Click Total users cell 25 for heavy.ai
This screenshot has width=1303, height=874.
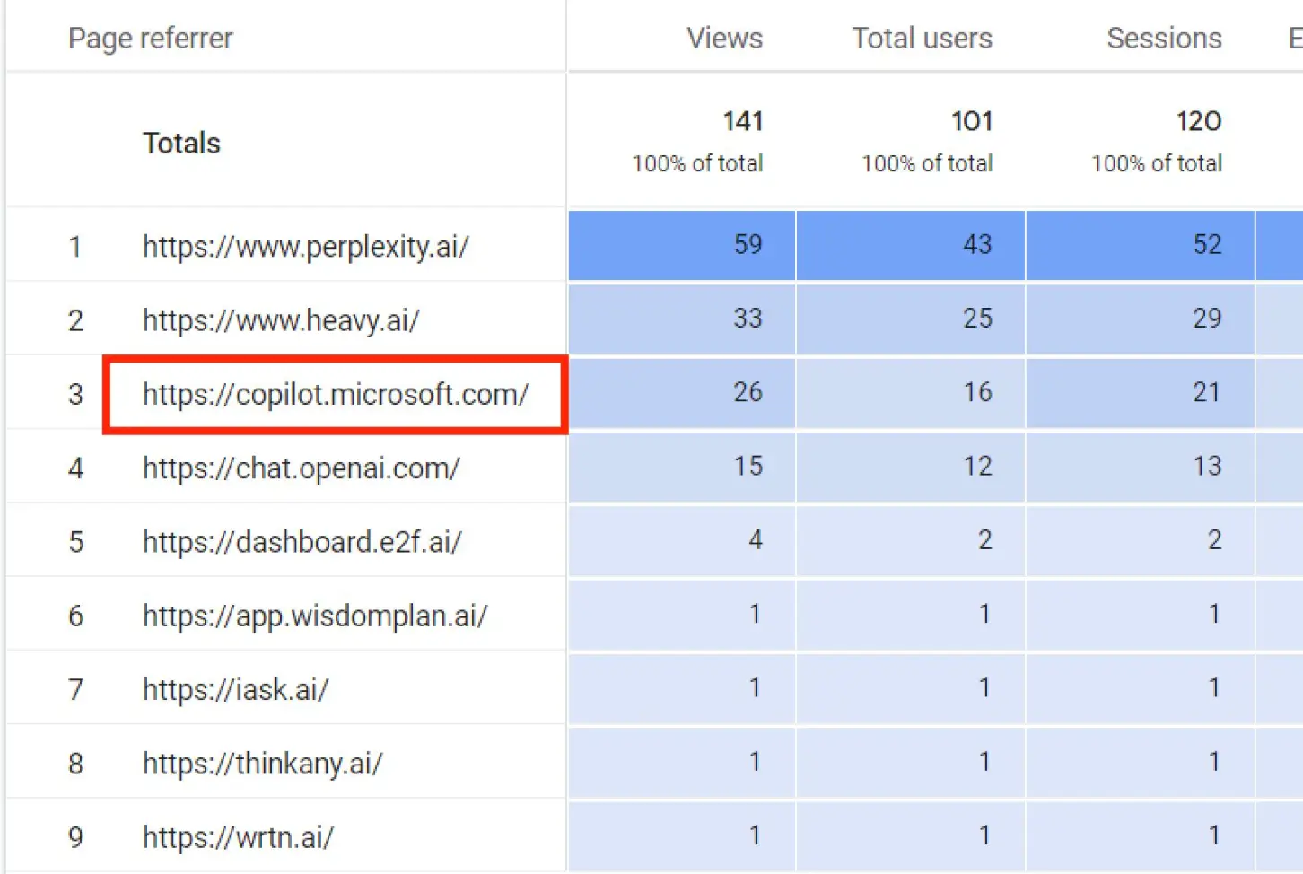coord(911,319)
